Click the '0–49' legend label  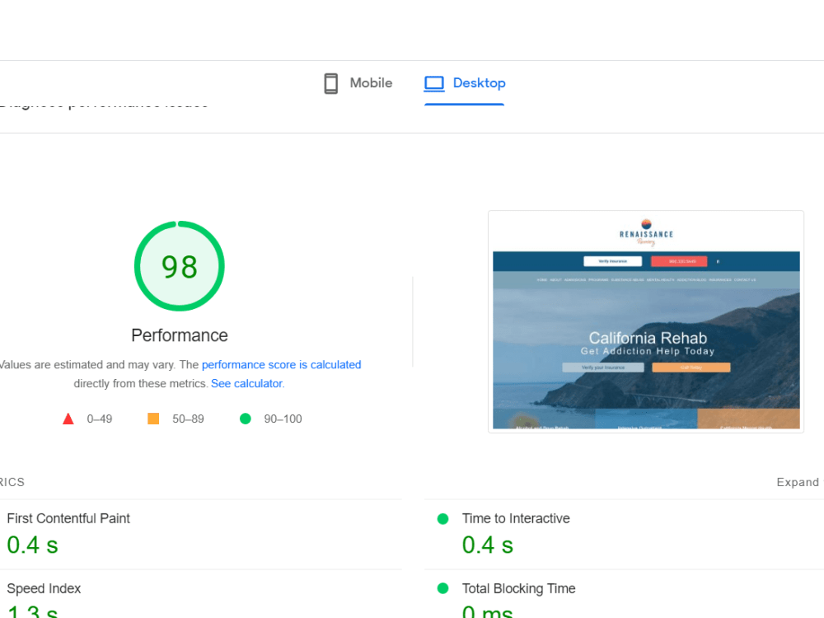100,419
